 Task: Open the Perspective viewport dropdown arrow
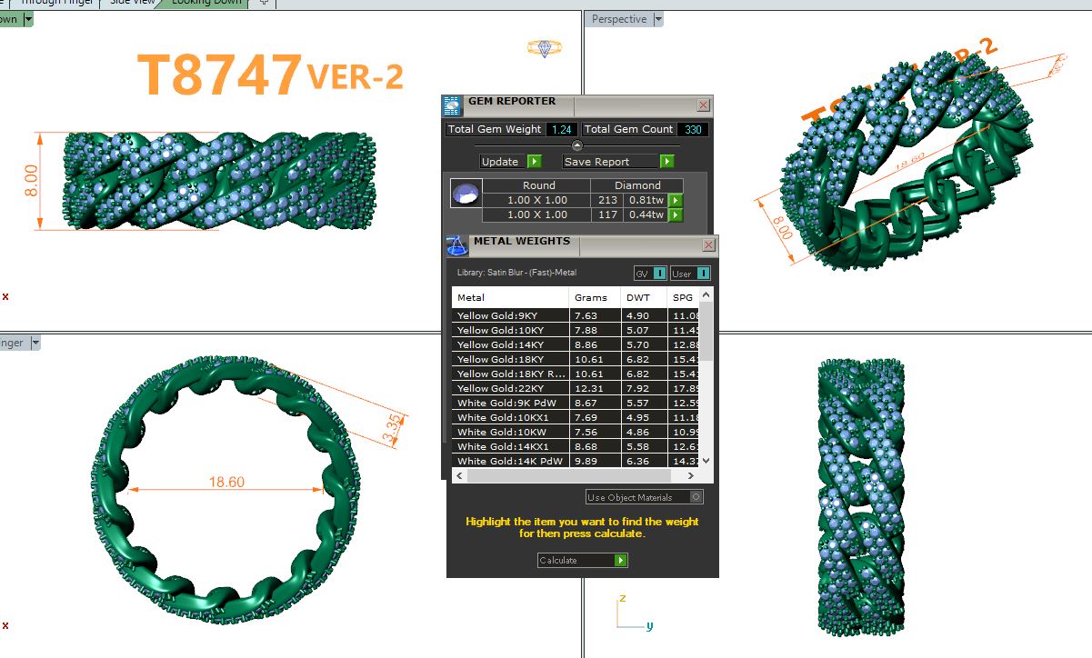(x=658, y=19)
